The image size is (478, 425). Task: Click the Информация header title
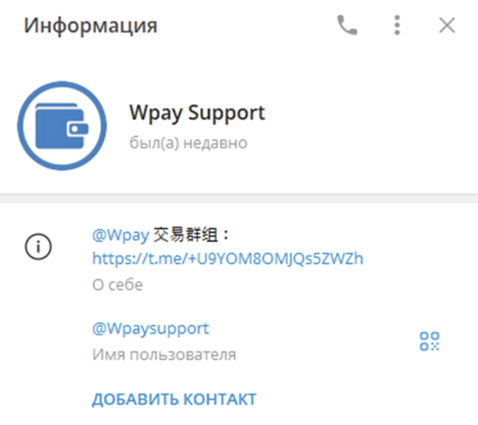coord(91,25)
